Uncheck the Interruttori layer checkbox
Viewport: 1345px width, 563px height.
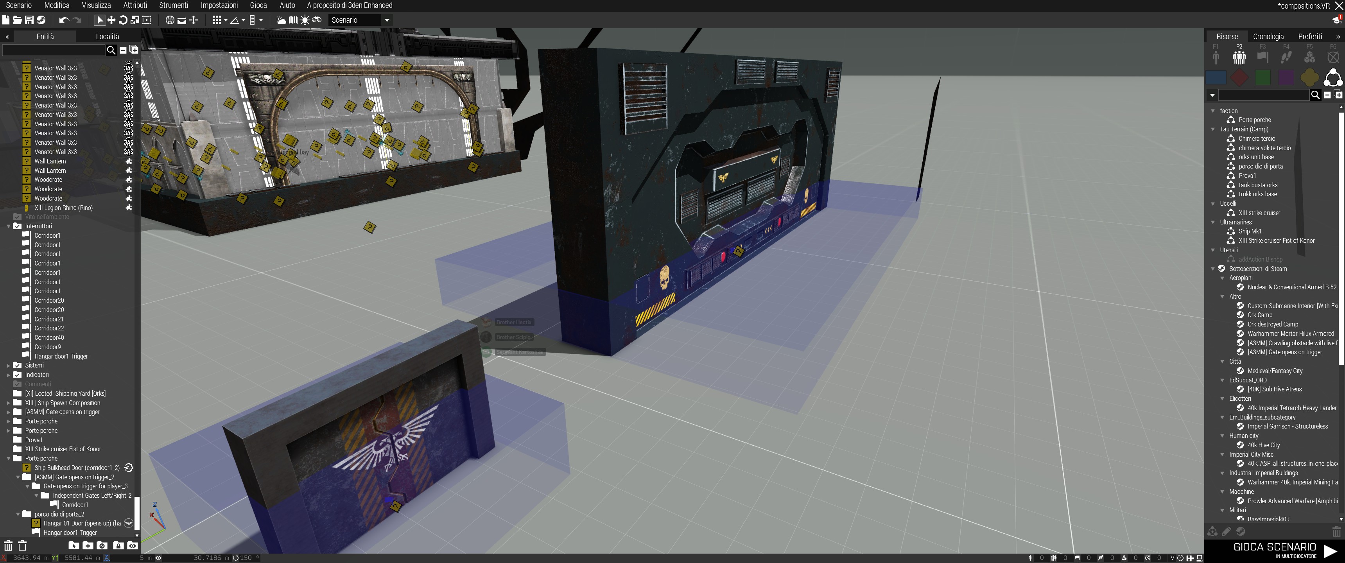click(x=17, y=226)
